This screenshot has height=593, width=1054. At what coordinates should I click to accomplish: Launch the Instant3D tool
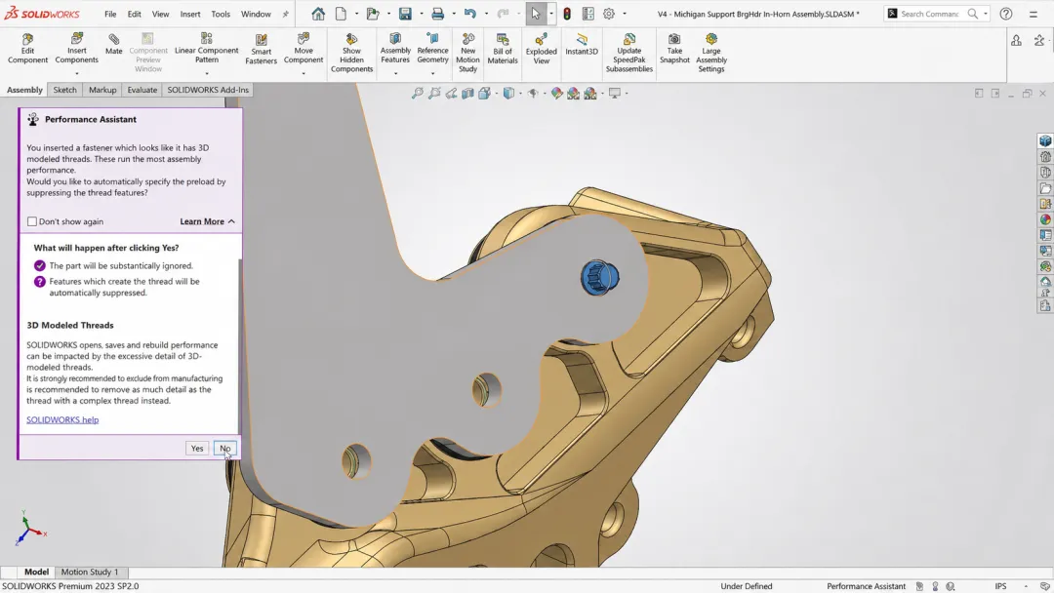(582, 44)
